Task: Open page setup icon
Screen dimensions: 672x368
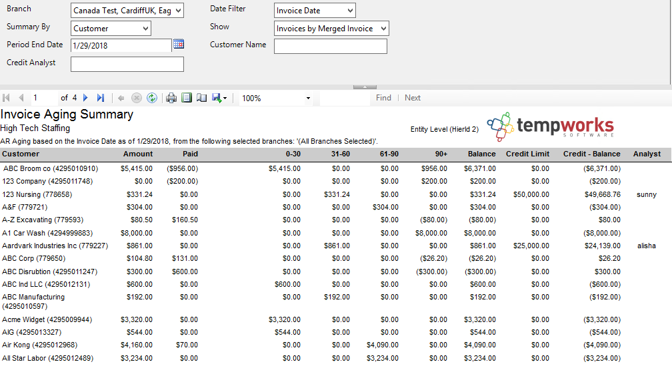Action: click(201, 98)
